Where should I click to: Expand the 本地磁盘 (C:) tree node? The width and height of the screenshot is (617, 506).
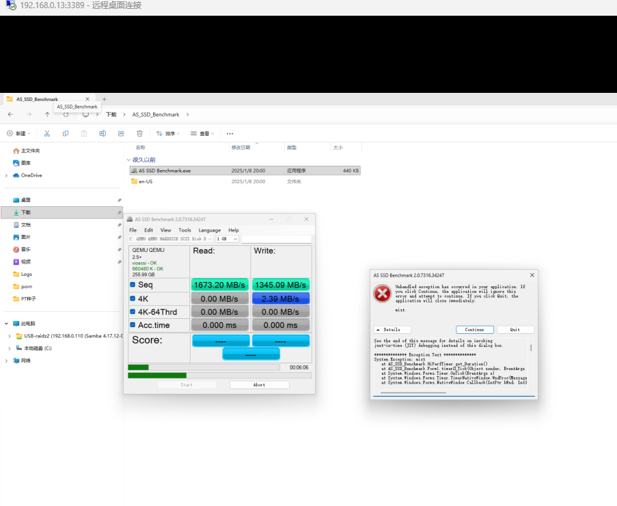coord(10,348)
